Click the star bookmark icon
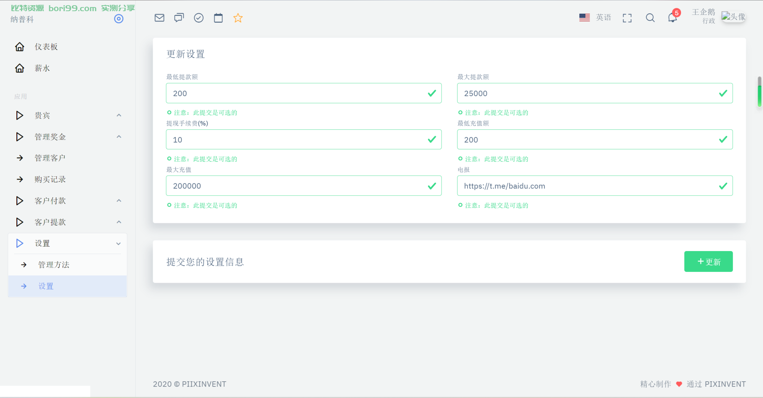The width and height of the screenshot is (763, 398). (x=238, y=18)
